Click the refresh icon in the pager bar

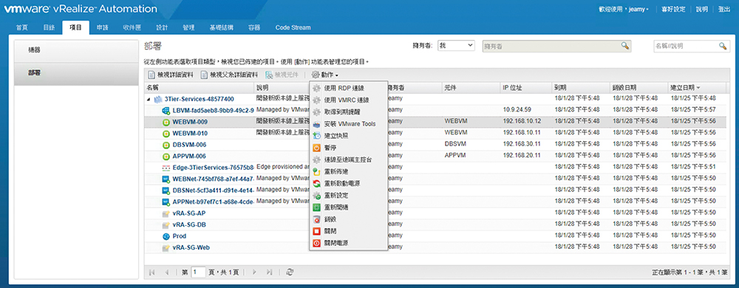pos(290,272)
